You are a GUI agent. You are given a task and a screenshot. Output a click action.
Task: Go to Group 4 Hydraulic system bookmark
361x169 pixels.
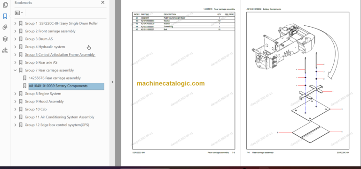point(45,47)
